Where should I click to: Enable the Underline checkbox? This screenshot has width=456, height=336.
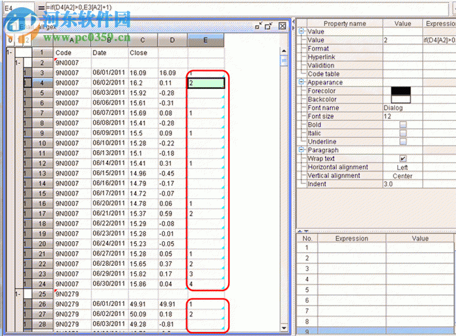403,142
